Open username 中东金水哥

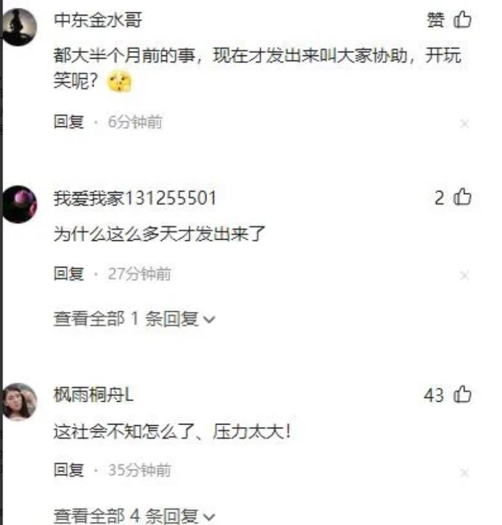98,20
